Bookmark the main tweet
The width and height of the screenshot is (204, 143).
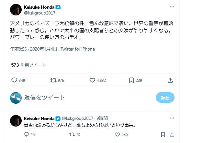click(x=131, y=80)
